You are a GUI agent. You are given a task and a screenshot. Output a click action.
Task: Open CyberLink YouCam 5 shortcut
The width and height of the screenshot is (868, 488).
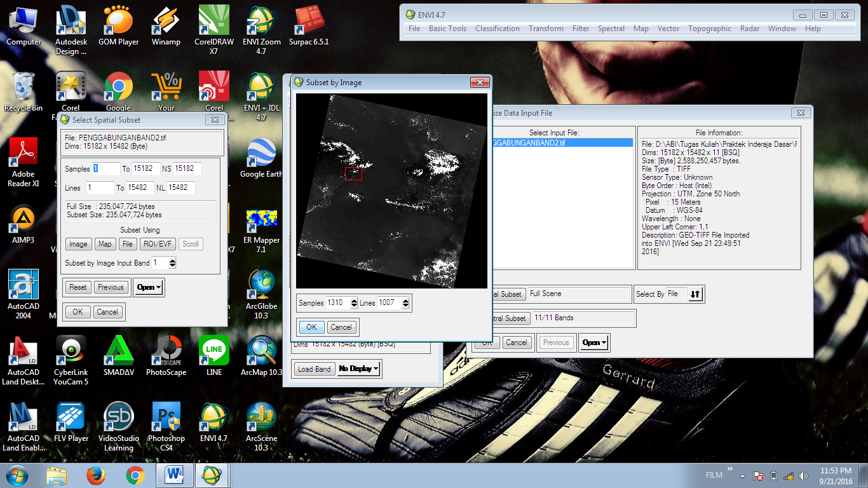coord(71,360)
